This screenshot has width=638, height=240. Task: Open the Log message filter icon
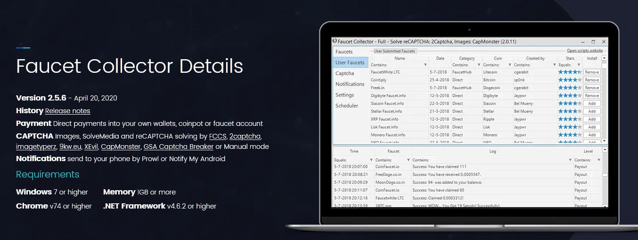[x=570, y=160]
